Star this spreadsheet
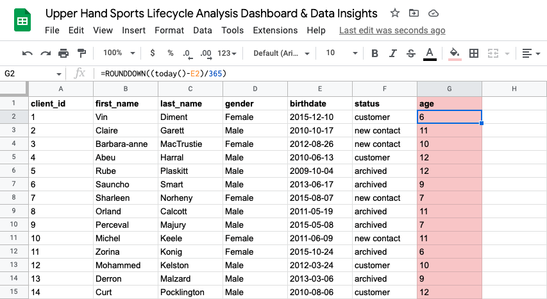This screenshot has width=547, height=299. pyautogui.click(x=394, y=13)
